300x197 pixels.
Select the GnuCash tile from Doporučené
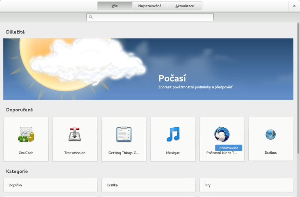(26, 138)
